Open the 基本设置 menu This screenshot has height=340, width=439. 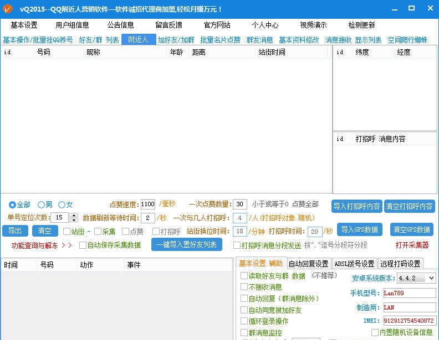pos(24,25)
